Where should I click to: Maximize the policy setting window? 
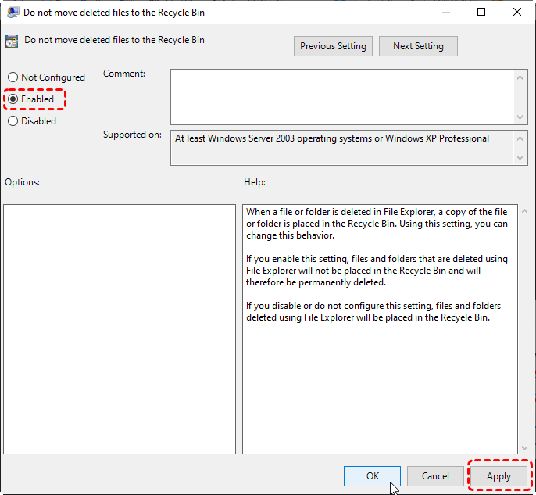point(481,12)
